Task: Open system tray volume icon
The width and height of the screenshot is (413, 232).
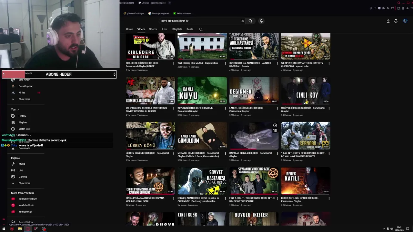Action: tap(392, 229)
